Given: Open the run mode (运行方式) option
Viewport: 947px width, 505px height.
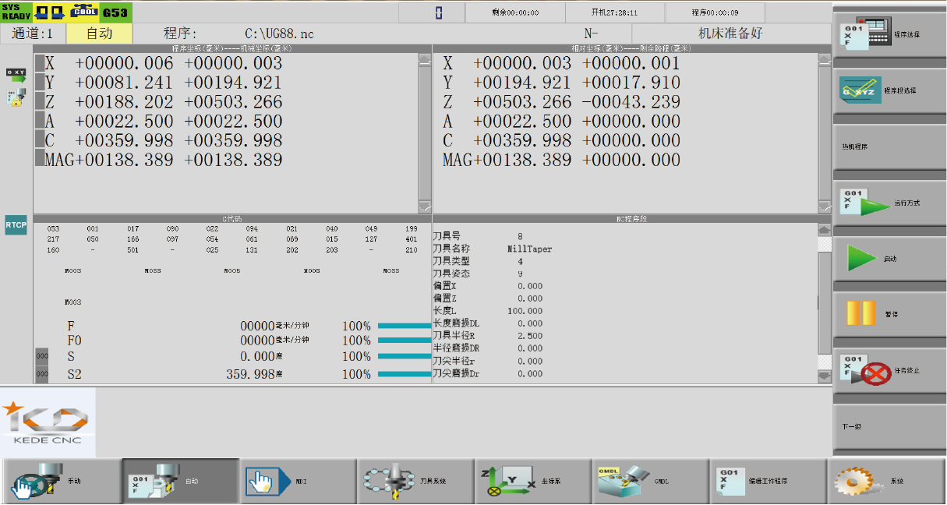Looking at the screenshot, I should (x=864, y=203).
